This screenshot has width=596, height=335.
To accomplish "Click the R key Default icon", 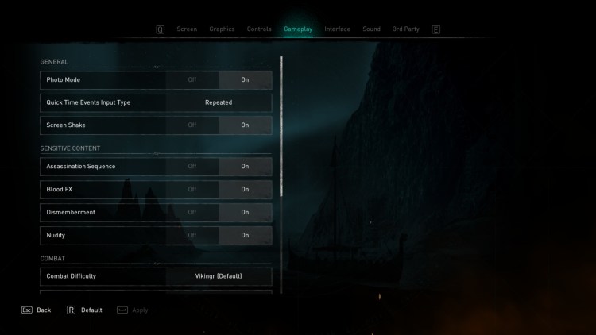I will pyautogui.click(x=71, y=310).
